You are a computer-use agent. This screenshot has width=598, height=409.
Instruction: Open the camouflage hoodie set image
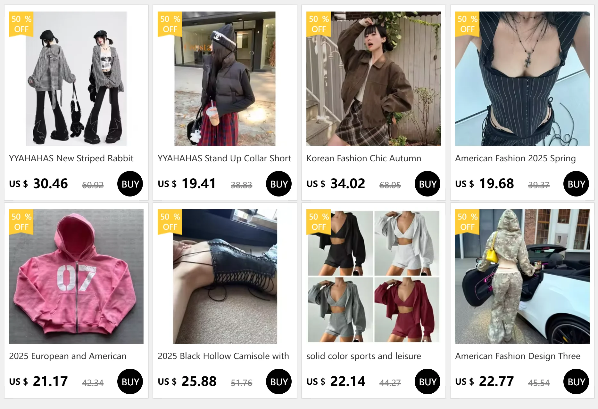pos(522,277)
